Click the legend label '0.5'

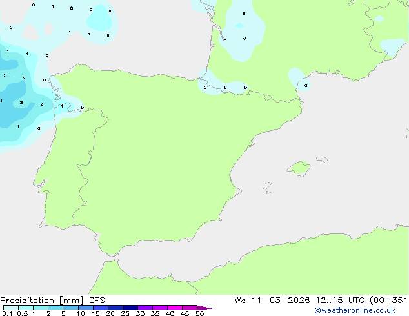coord(23,313)
